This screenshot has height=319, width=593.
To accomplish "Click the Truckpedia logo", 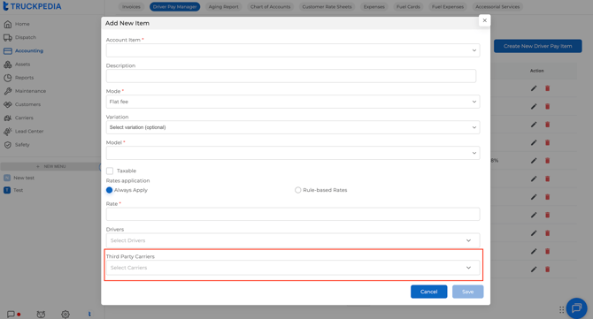I will [32, 6].
